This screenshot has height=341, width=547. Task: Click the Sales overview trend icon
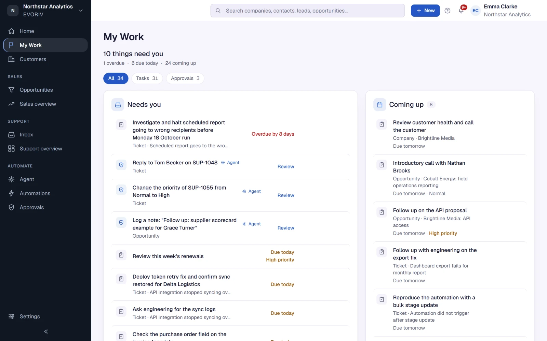click(11, 104)
